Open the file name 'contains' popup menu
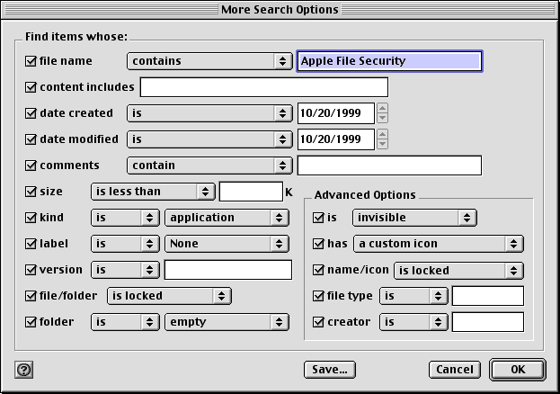This screenshot has width=560, height=394. click(209, 61)
